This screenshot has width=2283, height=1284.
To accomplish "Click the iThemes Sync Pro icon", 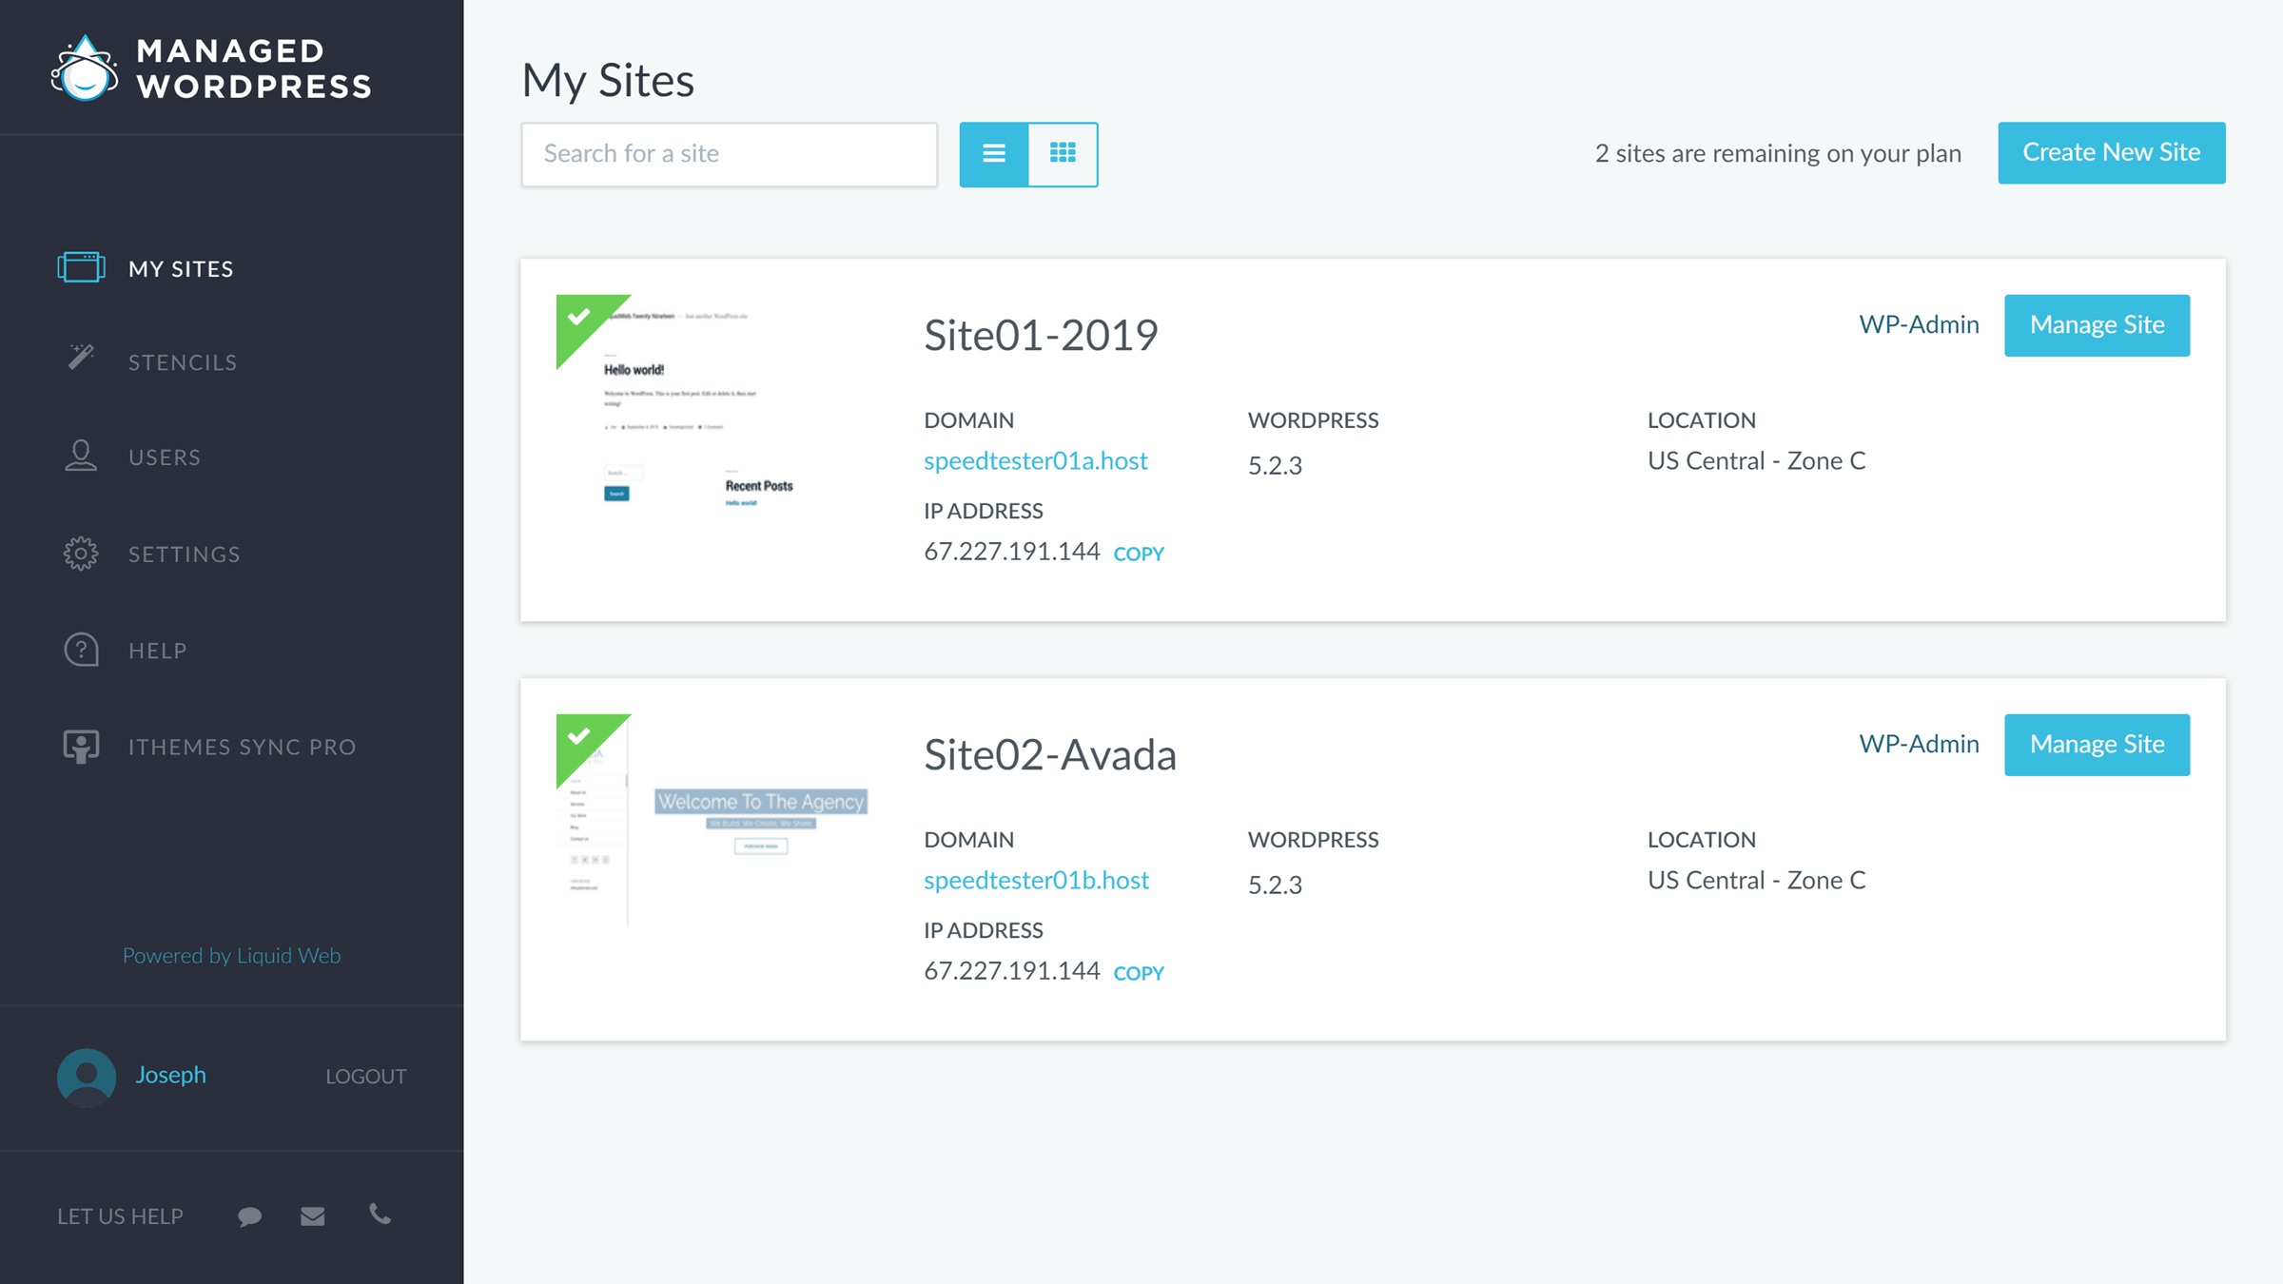I will pos(81,747).
